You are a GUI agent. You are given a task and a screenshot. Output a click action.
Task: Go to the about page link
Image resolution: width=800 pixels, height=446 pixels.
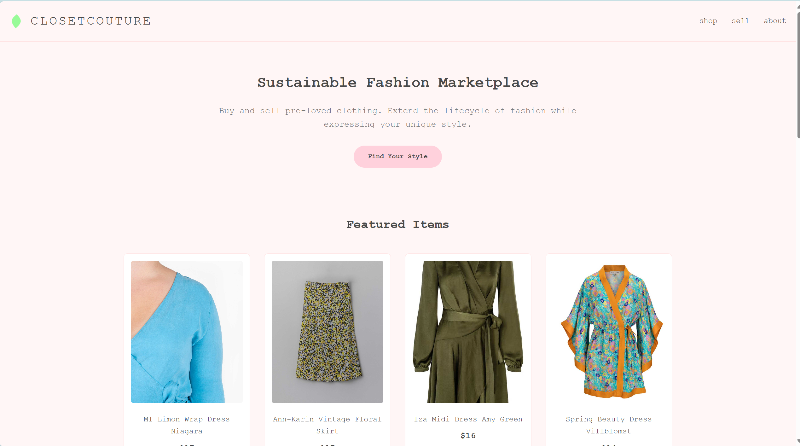pos(774,21)
